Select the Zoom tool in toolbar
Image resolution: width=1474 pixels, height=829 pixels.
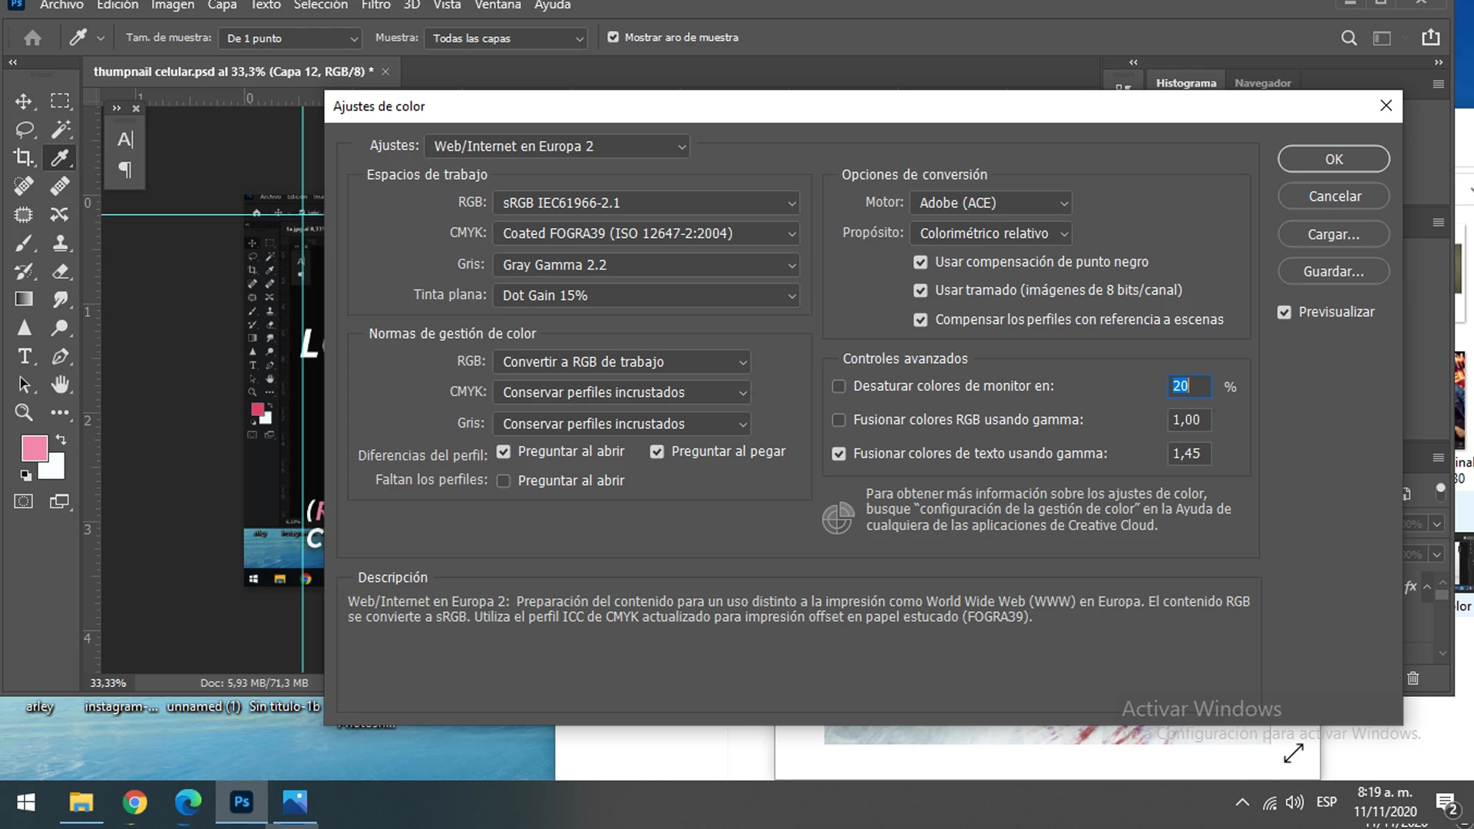24,412
